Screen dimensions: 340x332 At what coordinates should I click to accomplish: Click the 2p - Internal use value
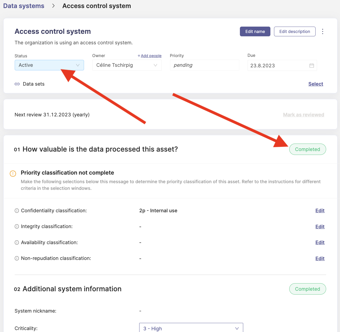coord(158,211)
